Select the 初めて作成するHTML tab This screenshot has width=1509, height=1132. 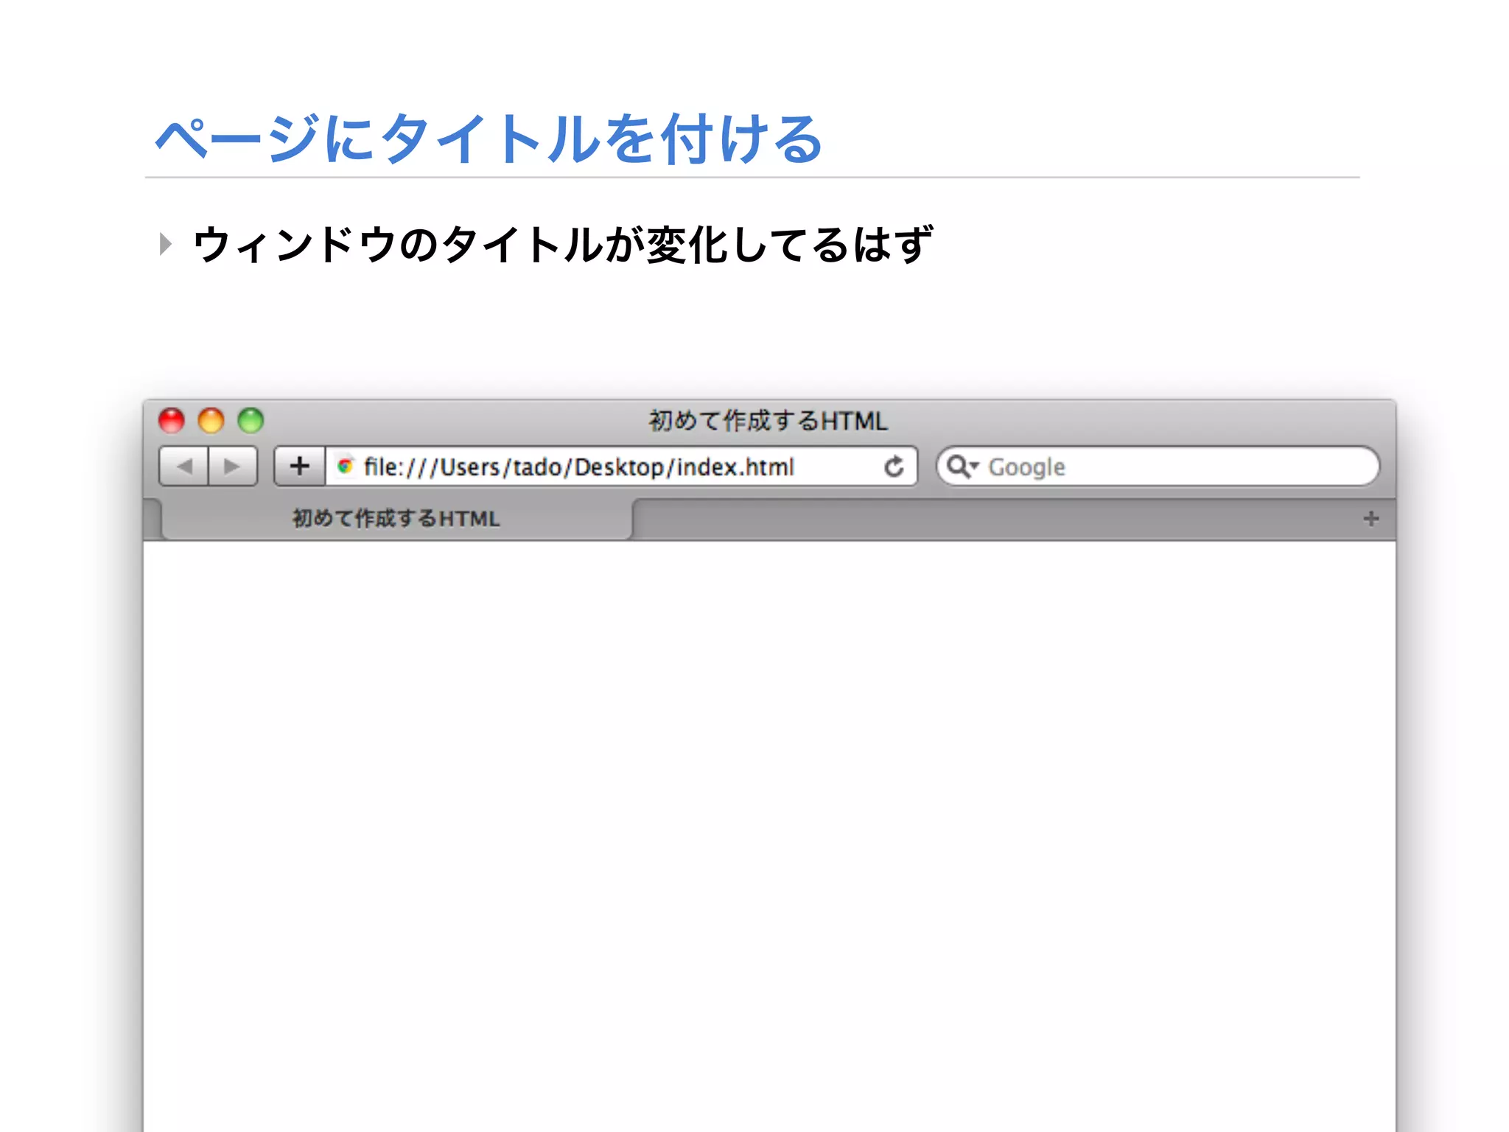pos(396,519)
